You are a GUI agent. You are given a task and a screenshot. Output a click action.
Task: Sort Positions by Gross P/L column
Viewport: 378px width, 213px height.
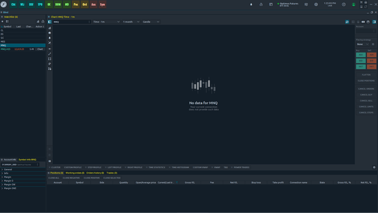190,182
